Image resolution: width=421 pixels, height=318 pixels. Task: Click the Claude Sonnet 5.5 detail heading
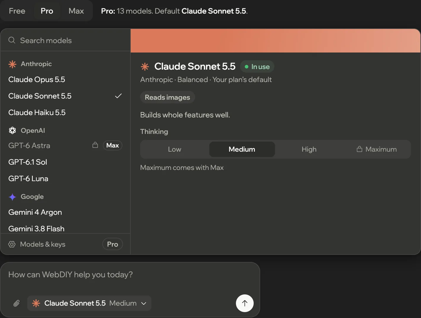[x=195, y=66]
